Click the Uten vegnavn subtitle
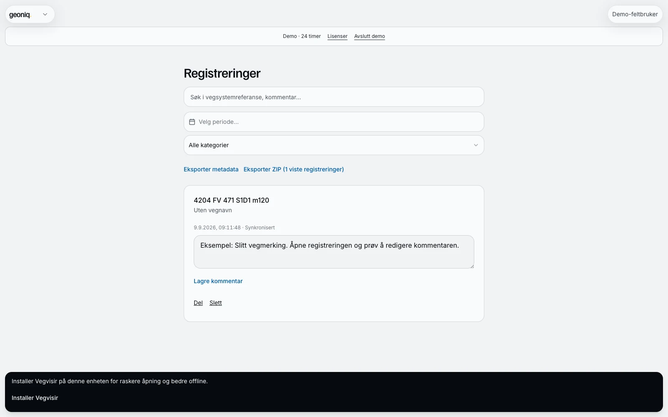668x417 pixels. [213, 210]
